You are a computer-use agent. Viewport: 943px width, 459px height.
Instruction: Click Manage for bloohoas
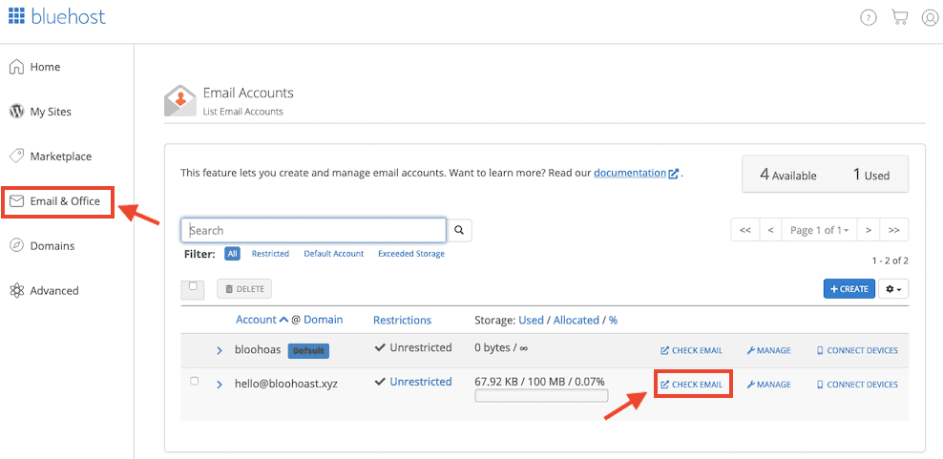pos(768,351)
